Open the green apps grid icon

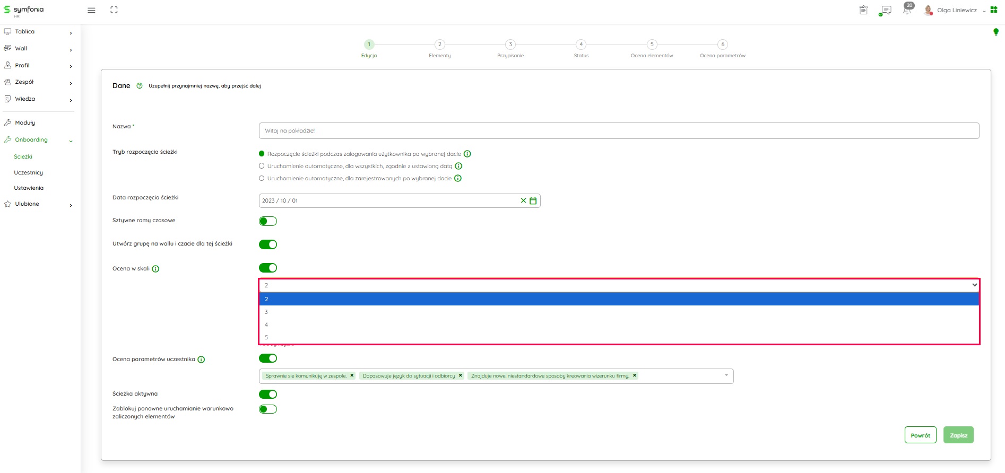pos(994,10)
